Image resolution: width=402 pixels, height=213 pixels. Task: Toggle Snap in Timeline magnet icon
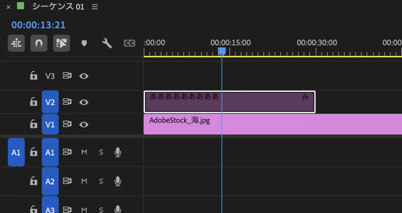[x=39, y=43]
